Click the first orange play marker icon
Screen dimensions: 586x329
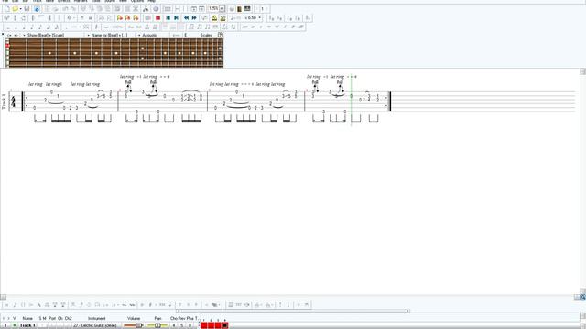coord(120,18)
